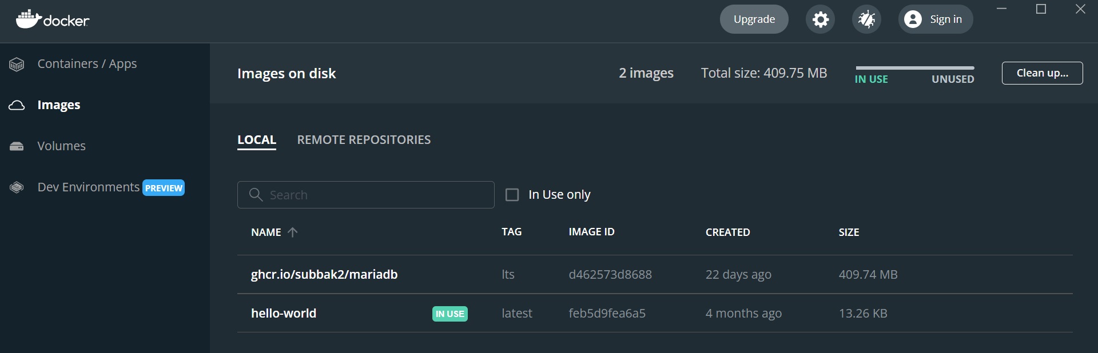
Task: Click the latest tag cell
Action: [x=517, y=314]
